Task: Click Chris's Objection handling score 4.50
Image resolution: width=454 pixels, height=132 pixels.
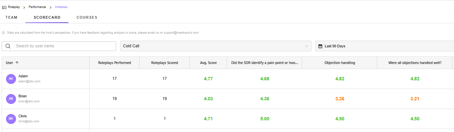Action: pyautogui.click(x=340, y=119)
